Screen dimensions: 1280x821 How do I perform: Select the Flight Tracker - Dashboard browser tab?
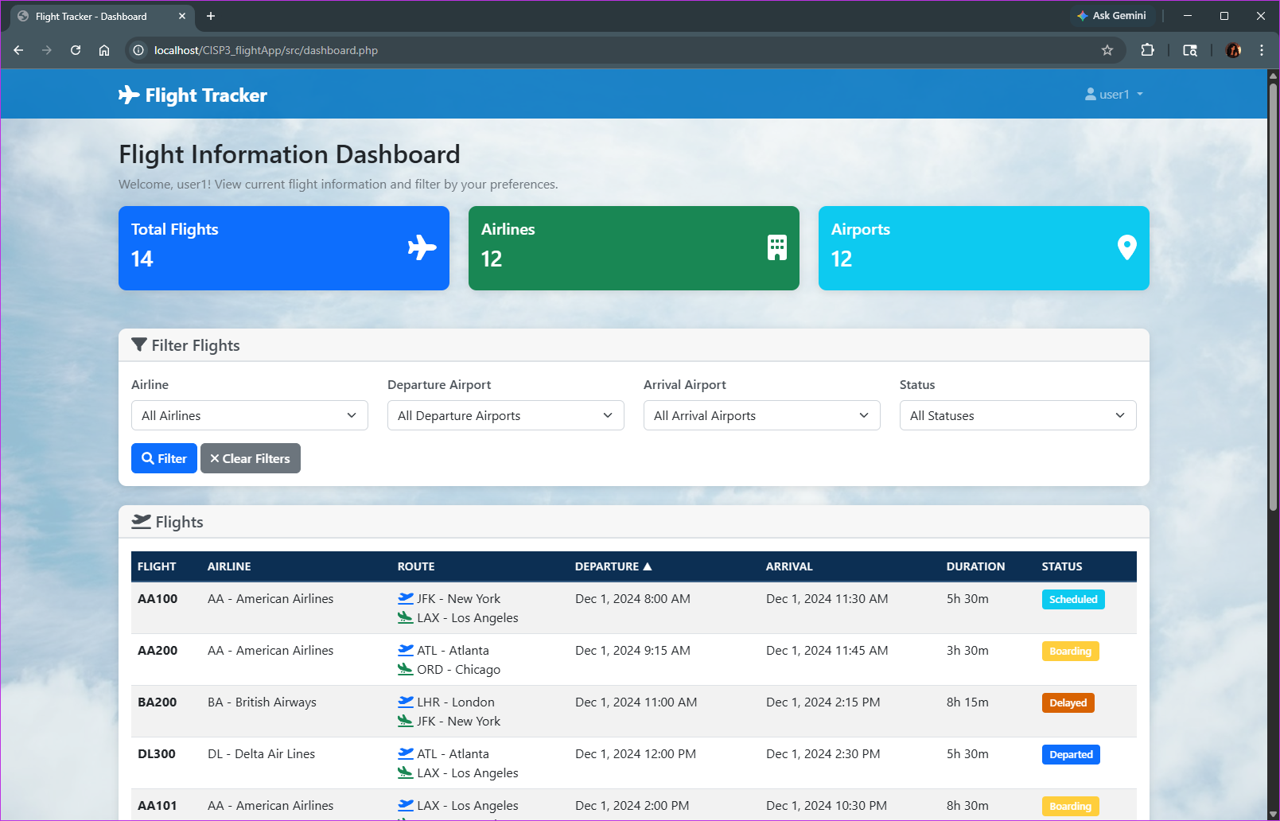(x=91, y=16)
